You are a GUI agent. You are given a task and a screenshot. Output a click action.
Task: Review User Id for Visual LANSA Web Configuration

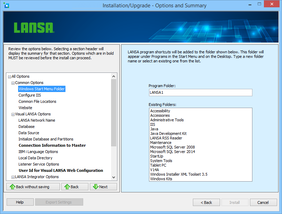61,170
